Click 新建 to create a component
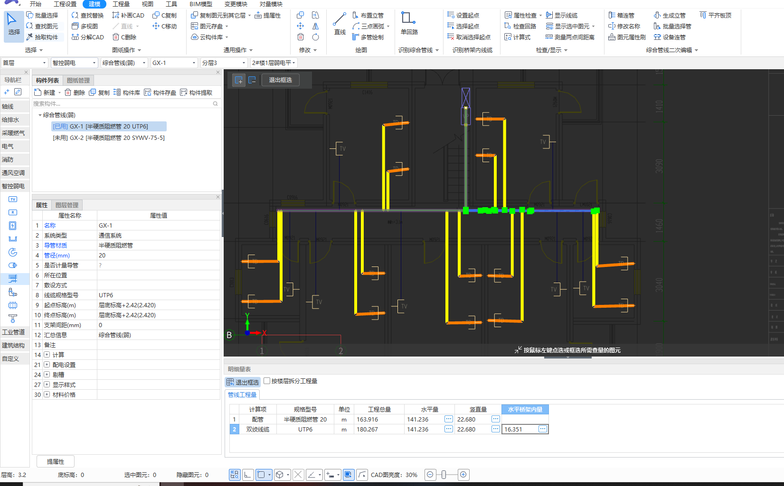Screen dimensions: 784x486 [x=45, y=92]
